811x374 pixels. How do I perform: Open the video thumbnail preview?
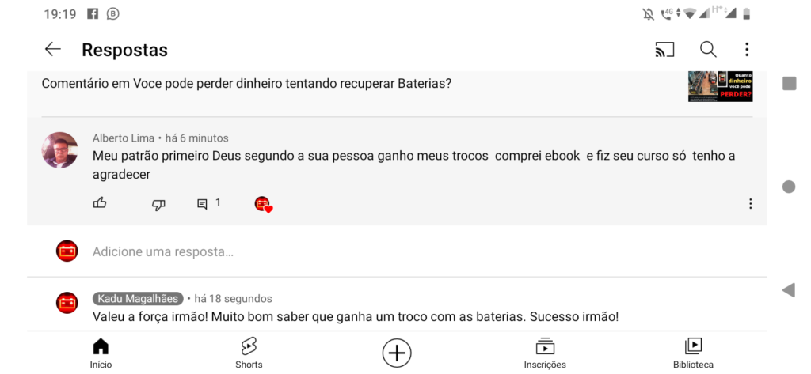pyautogui.click(x=720, y=86)
